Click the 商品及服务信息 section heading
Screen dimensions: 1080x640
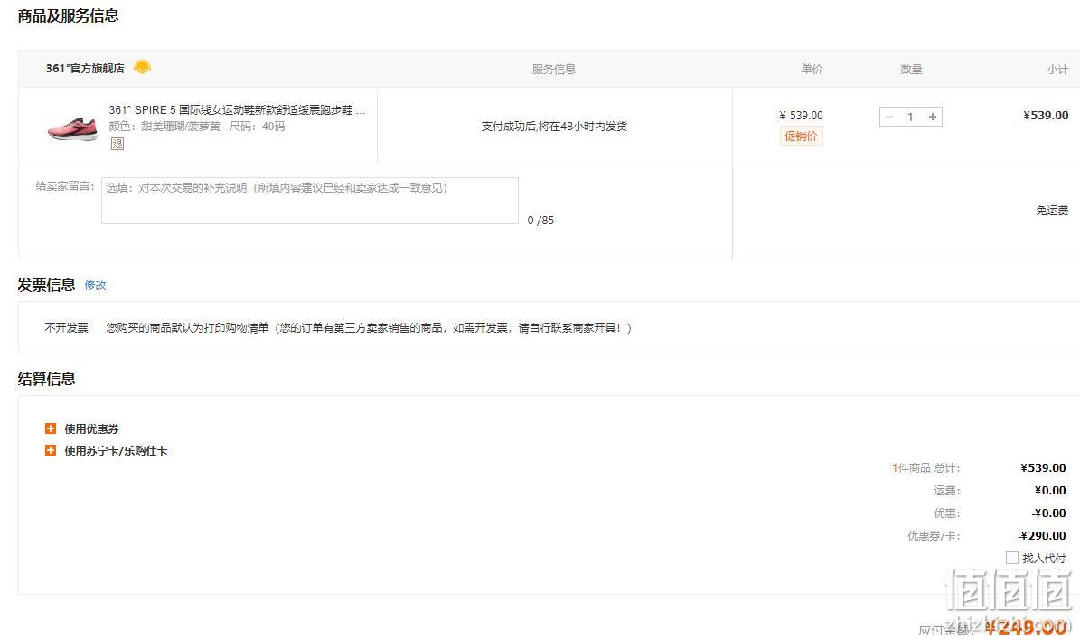click(x=68, y=16)
